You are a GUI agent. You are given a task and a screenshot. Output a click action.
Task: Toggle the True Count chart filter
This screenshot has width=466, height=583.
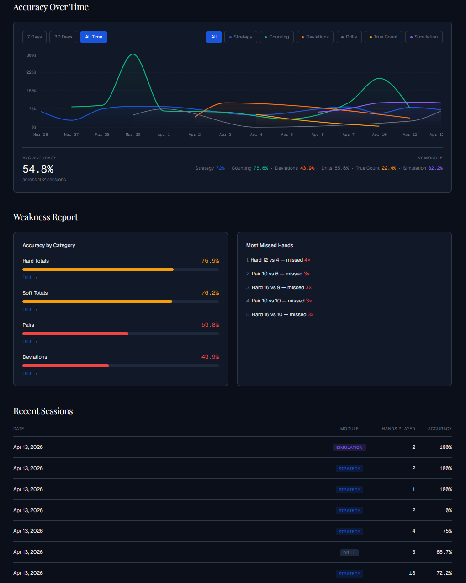[x=384, y=37]
